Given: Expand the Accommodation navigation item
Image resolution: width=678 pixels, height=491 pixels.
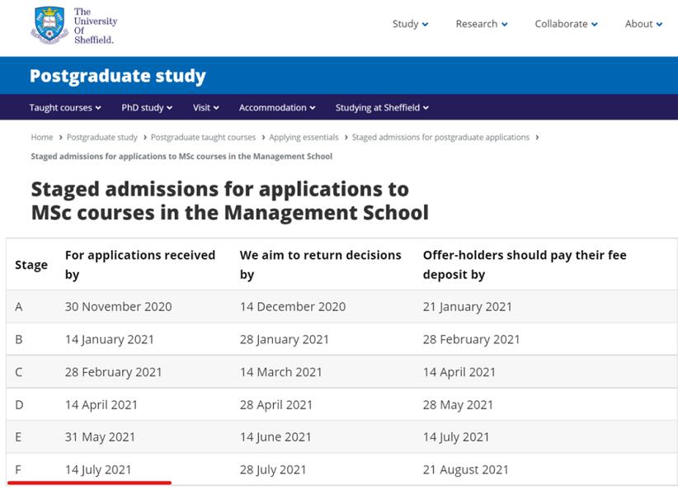Looking at the screenshot, I should click(x=277, y=107).
